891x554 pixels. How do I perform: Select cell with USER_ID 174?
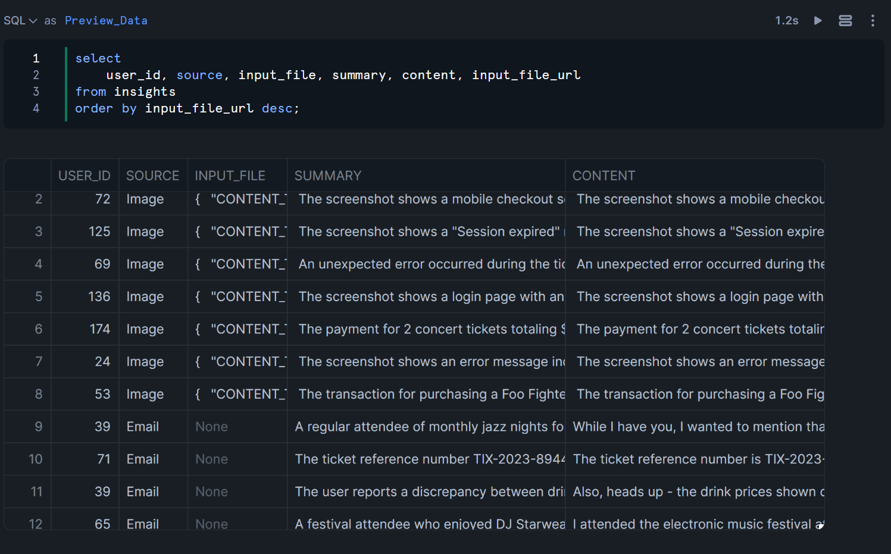[x=85, y=329]
